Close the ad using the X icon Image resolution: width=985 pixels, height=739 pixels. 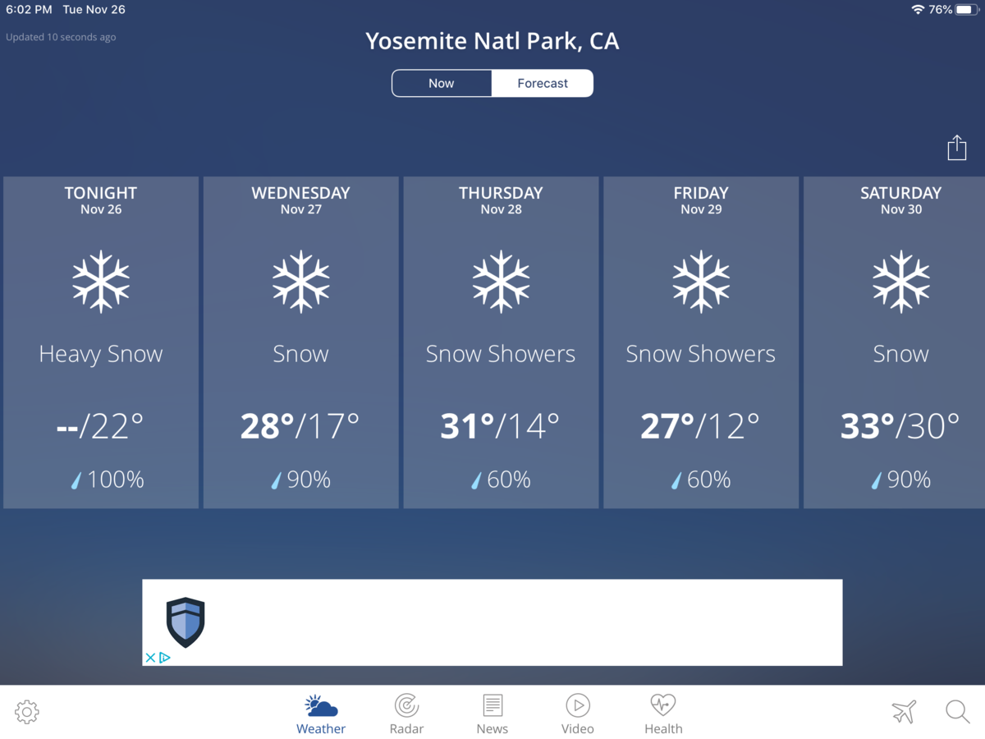pyautogui.click(x=150, y=658)
